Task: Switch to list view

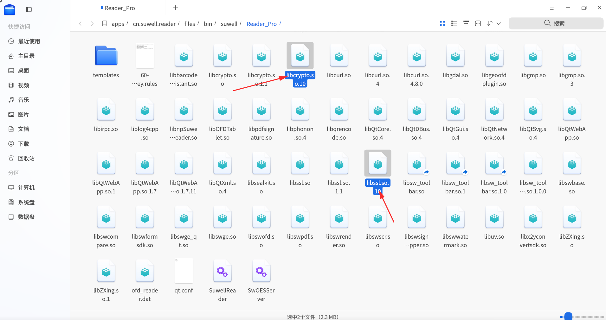Action: (x=454, y=23)
